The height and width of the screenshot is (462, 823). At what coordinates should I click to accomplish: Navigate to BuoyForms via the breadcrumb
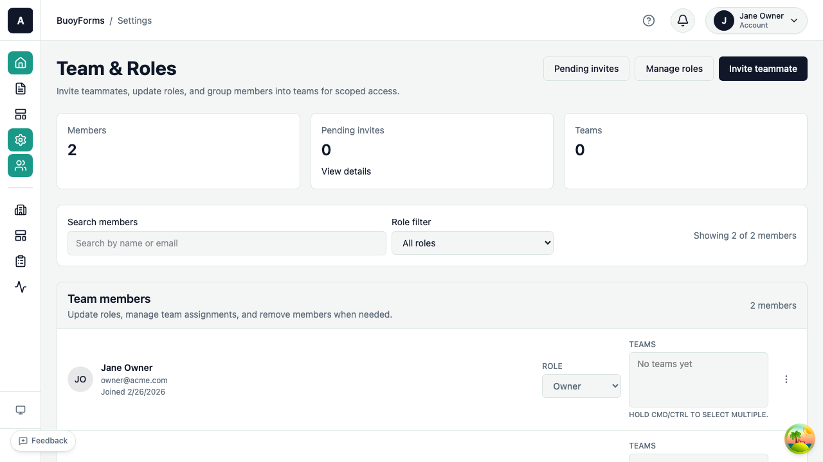pyautogui.click(x=80, y=21)
